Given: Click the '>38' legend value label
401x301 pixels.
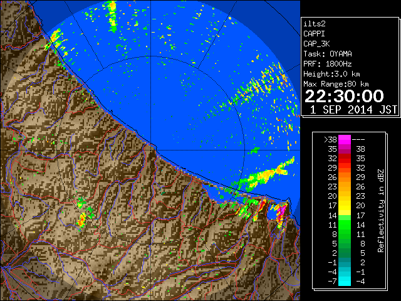Looking at the screenshot, I should [330, 140].
